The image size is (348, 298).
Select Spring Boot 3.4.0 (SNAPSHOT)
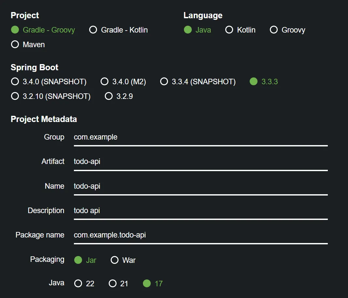point(15,82)
